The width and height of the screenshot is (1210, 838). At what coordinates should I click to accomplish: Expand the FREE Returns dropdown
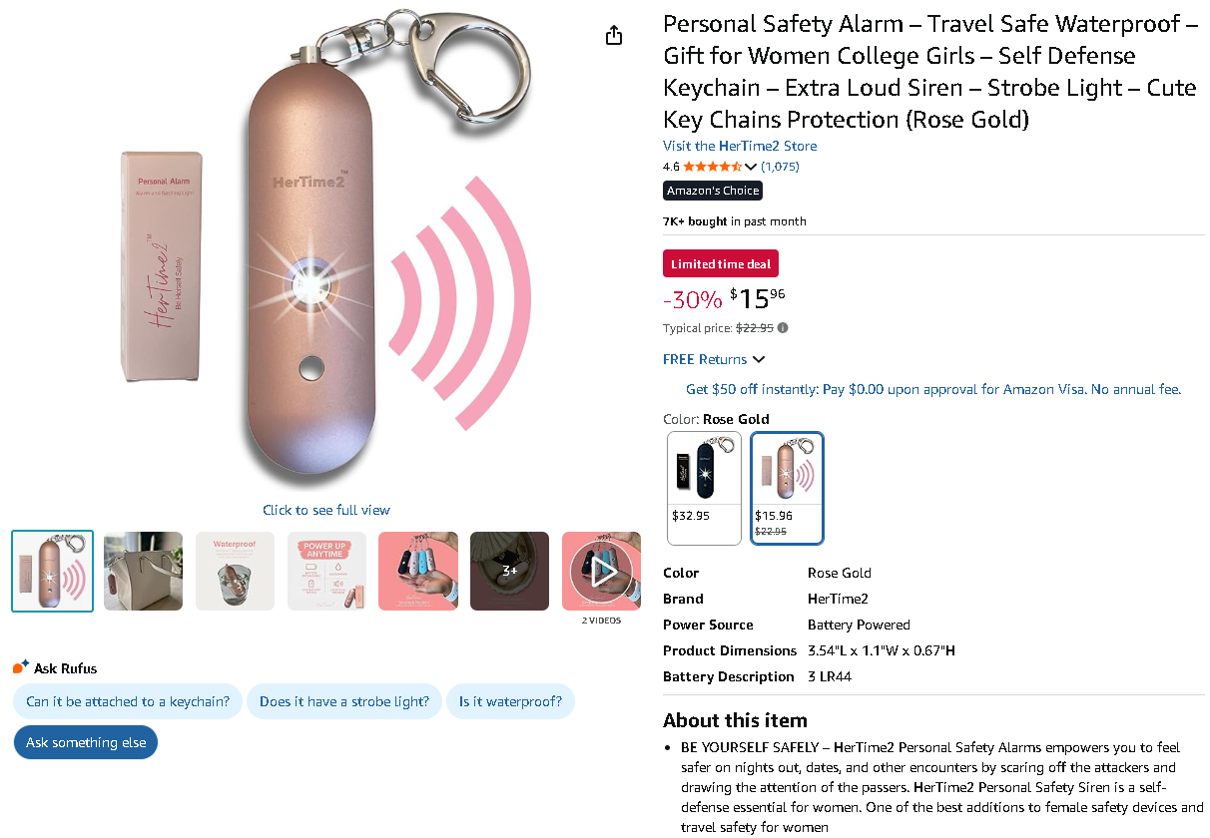(x=714, y=359)
